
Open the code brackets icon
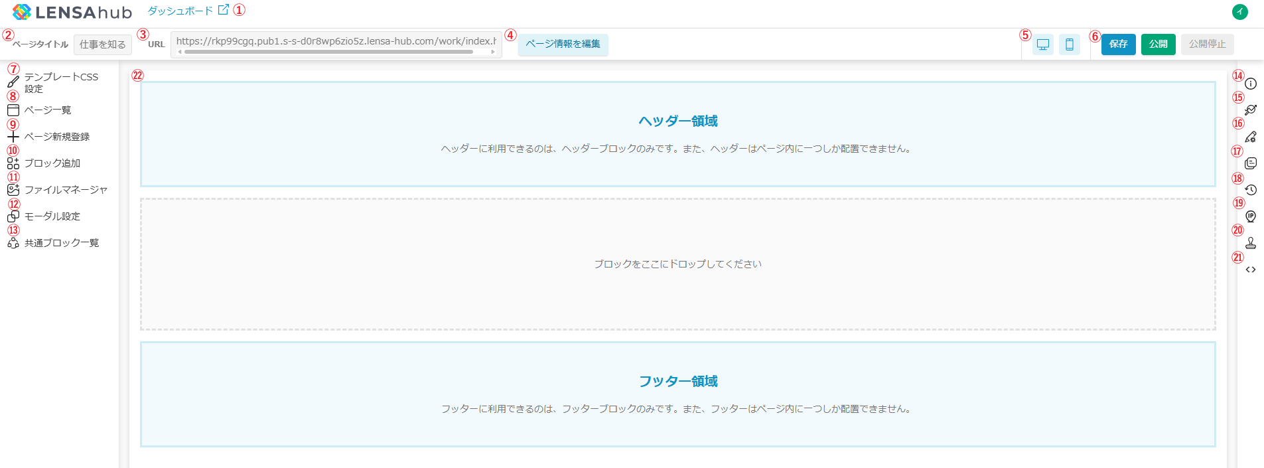(x=1251, y=270)
